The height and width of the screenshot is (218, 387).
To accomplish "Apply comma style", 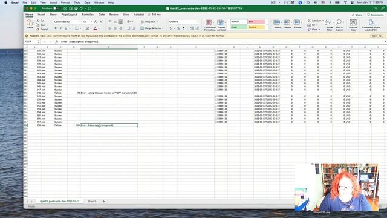I will (x=184, y=28).
